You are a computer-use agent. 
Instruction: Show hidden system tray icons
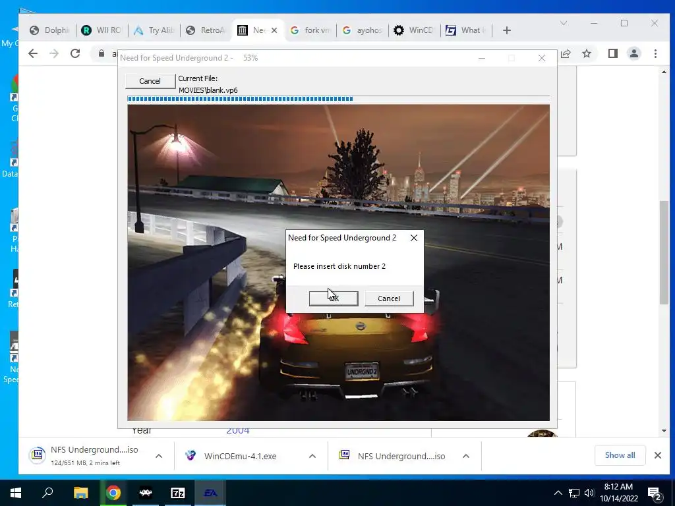click(x=558, y=493)
